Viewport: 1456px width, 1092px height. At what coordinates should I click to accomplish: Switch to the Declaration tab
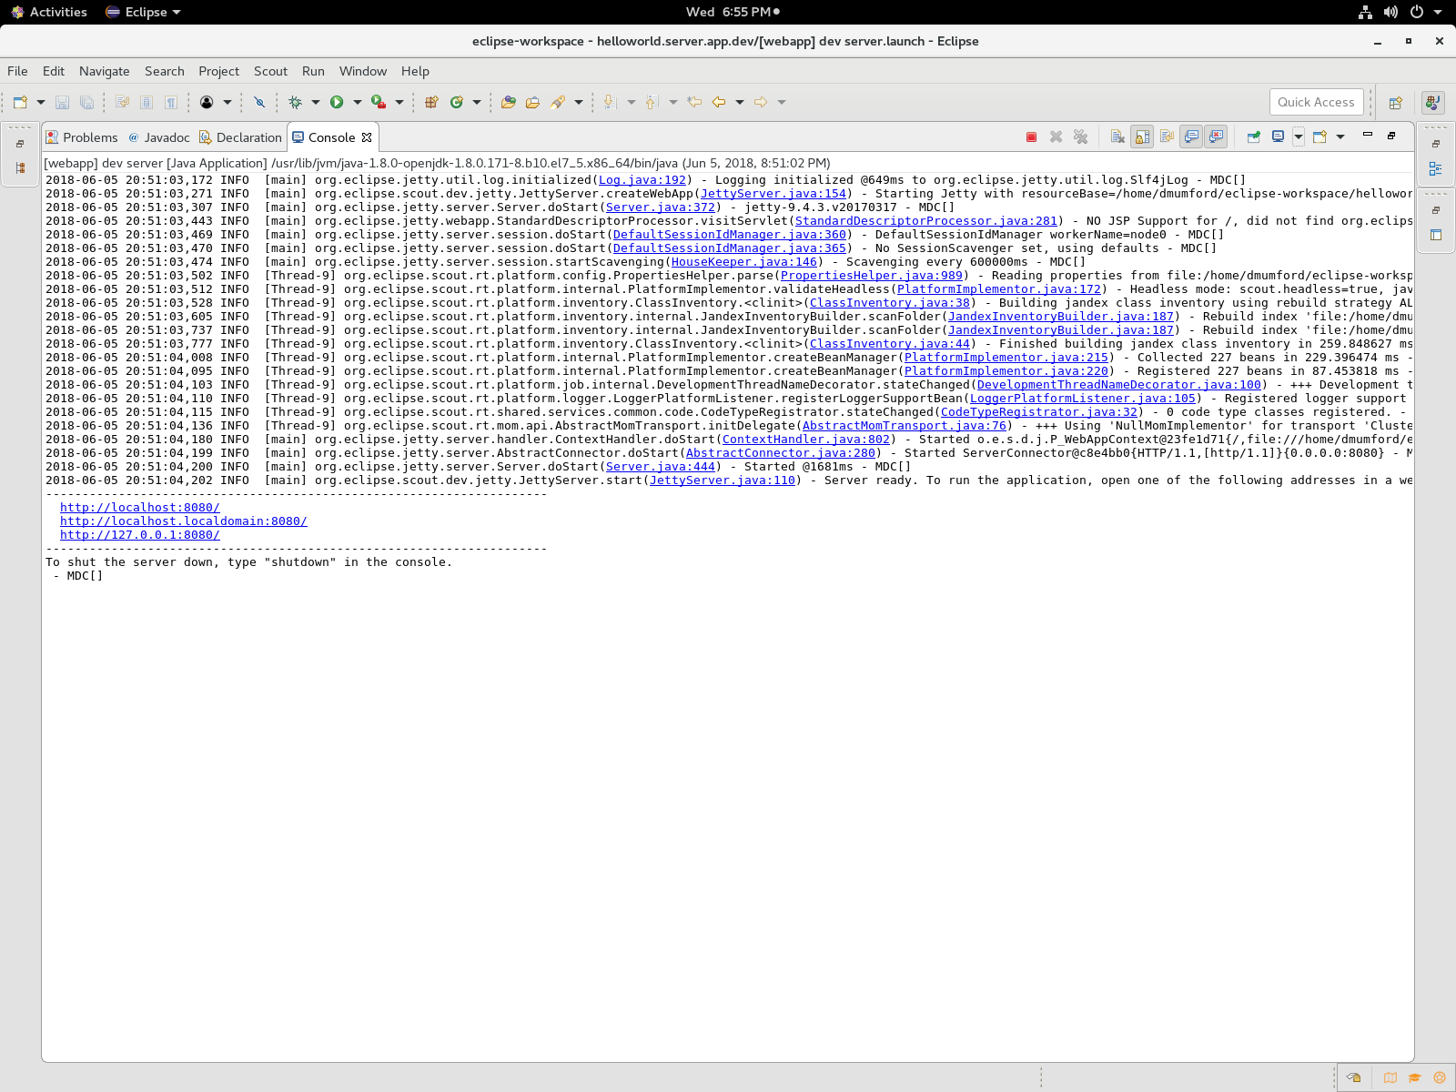tap(240, 137)
